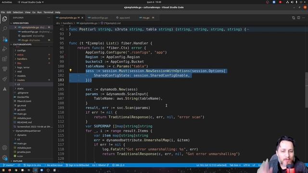The height and width of the screenshot is (173, 308).
Task: Click Sign in to Bitbucket in status bar
Action: [x=77, y=165]
